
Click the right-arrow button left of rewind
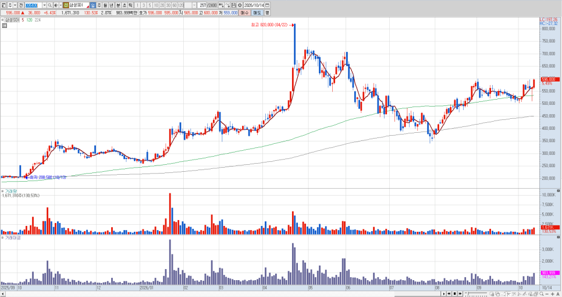pos(444,294)
